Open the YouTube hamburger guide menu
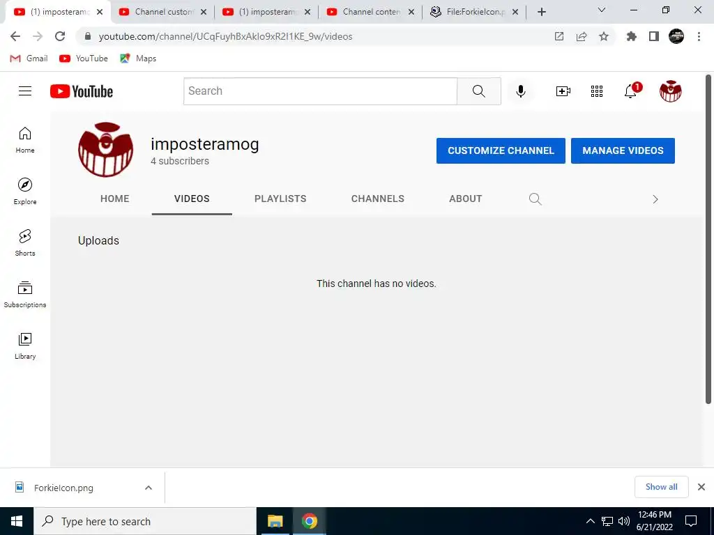This screenshot has height=535, width=714. click(25, 91)
